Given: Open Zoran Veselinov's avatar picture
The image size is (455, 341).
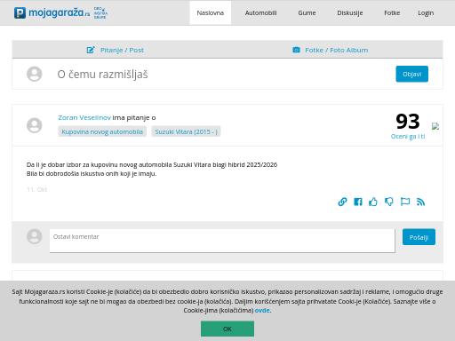Looking at the screenshot, I should pos(35,125).
